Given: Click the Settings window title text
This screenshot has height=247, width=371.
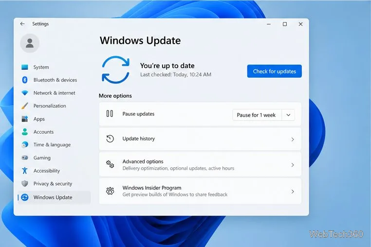Looking at the screenshot, I should click(40, 24).
